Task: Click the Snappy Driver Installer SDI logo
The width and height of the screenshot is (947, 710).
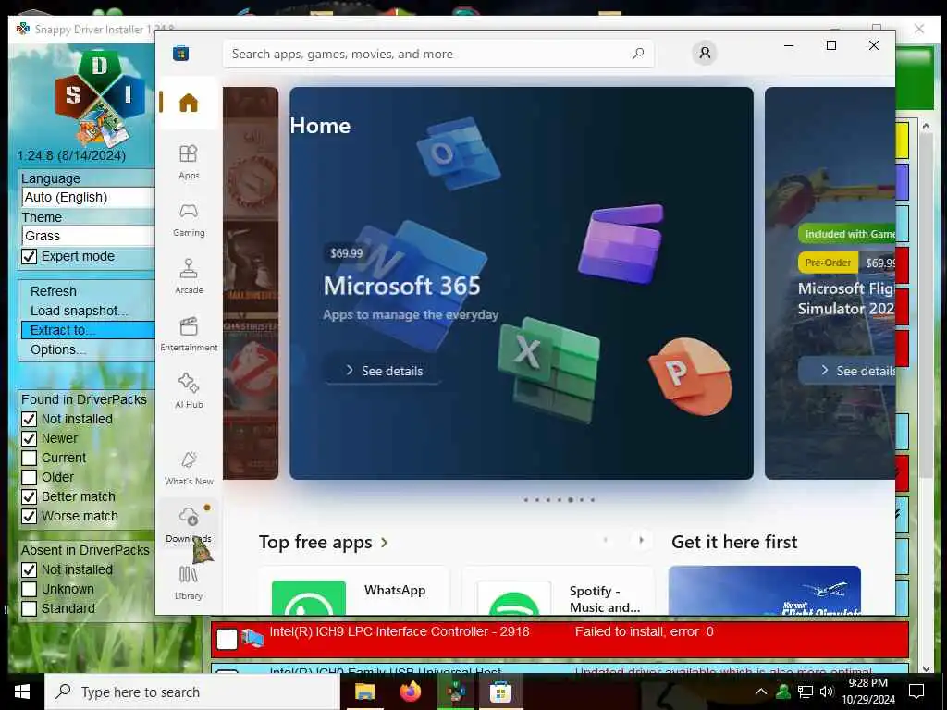Action: click(x=100, y=98)
